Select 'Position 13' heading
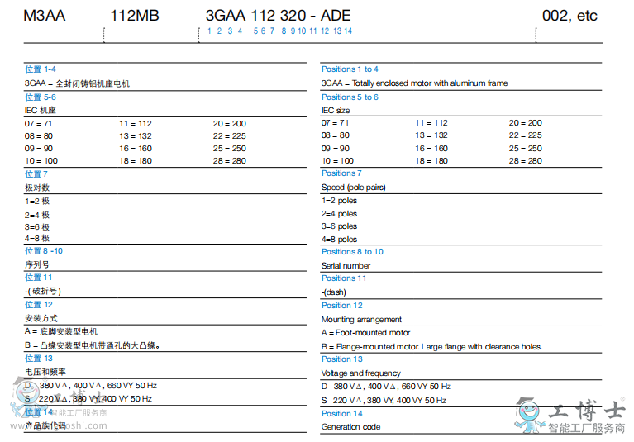 pos(342,359)
